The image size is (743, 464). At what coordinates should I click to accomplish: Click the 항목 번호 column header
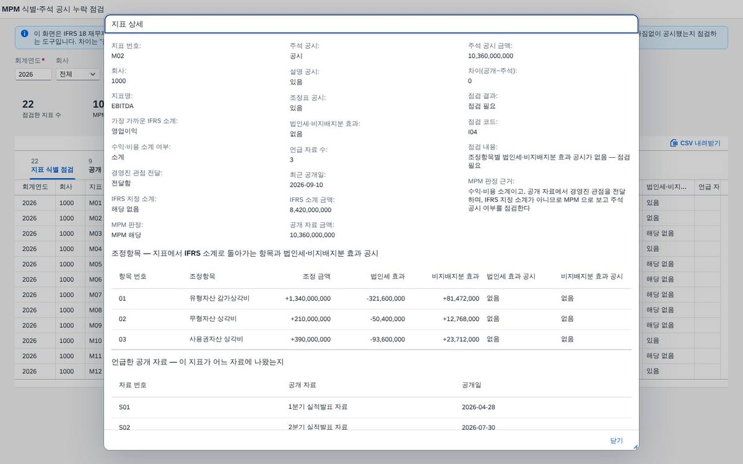[133, 276]
